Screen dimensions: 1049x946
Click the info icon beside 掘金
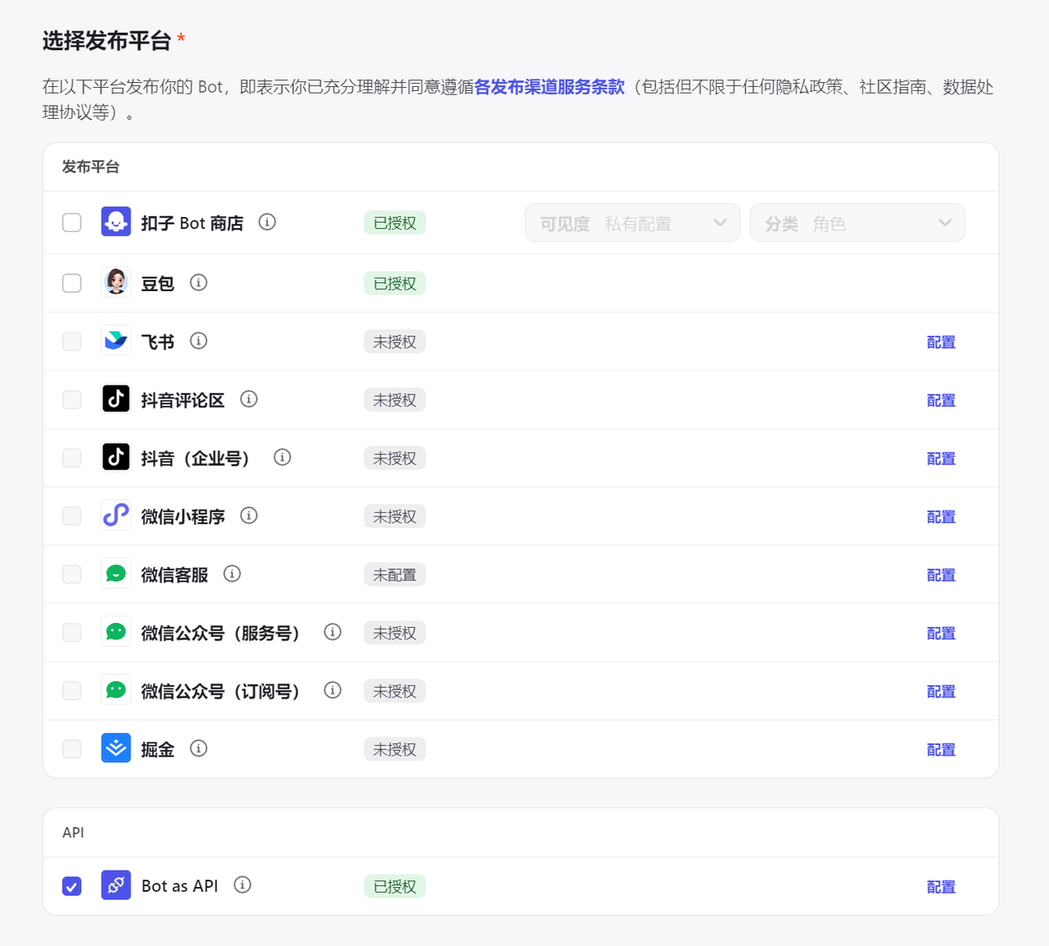click(x=198, y=748)
